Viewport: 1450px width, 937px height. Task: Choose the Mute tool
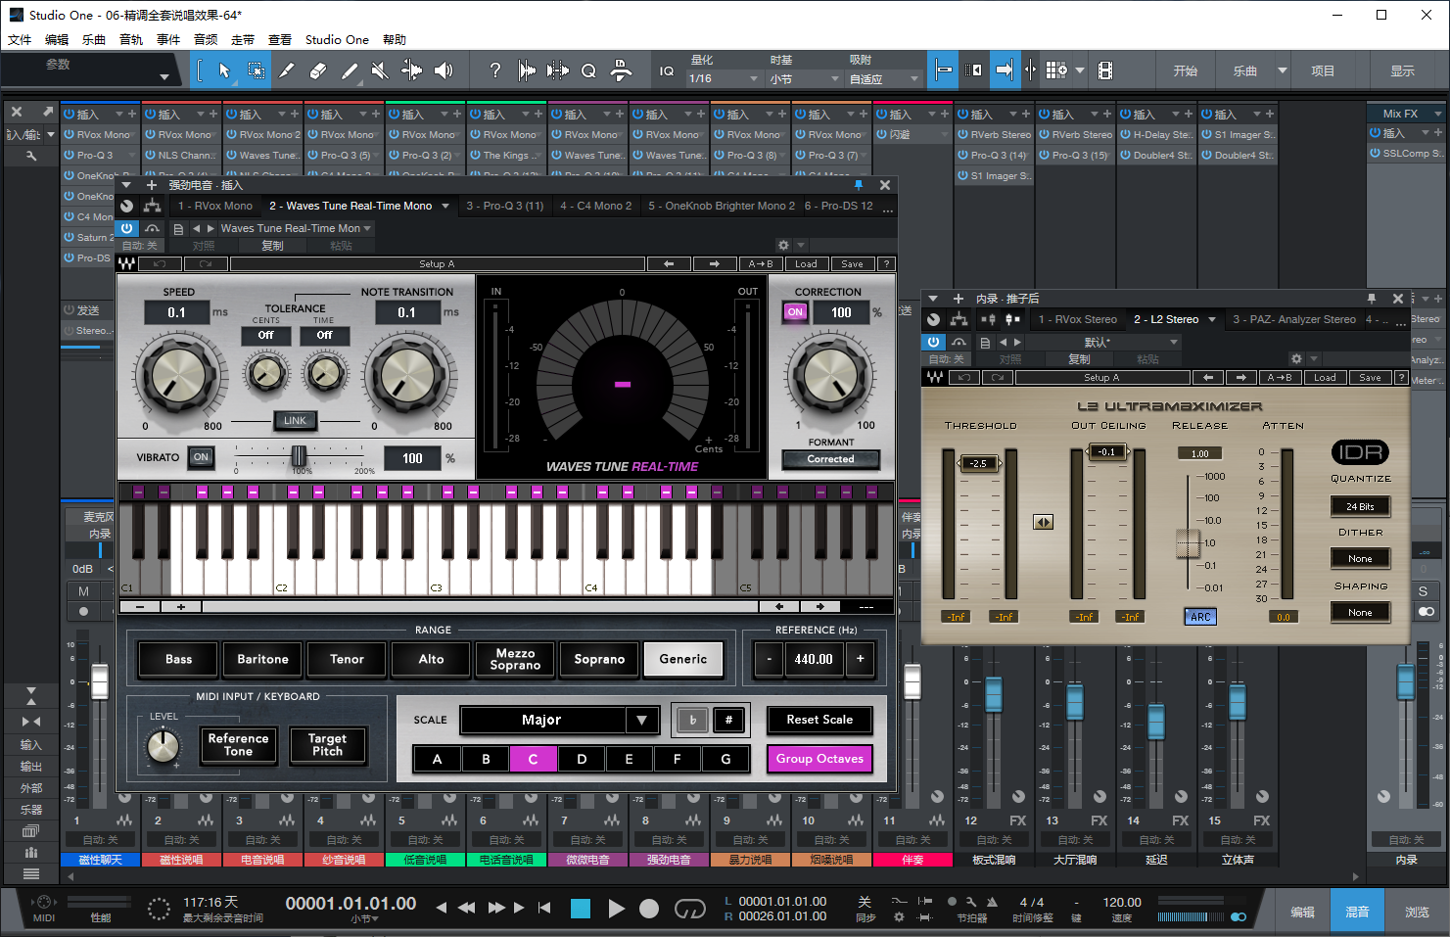(x=380, y=70)
